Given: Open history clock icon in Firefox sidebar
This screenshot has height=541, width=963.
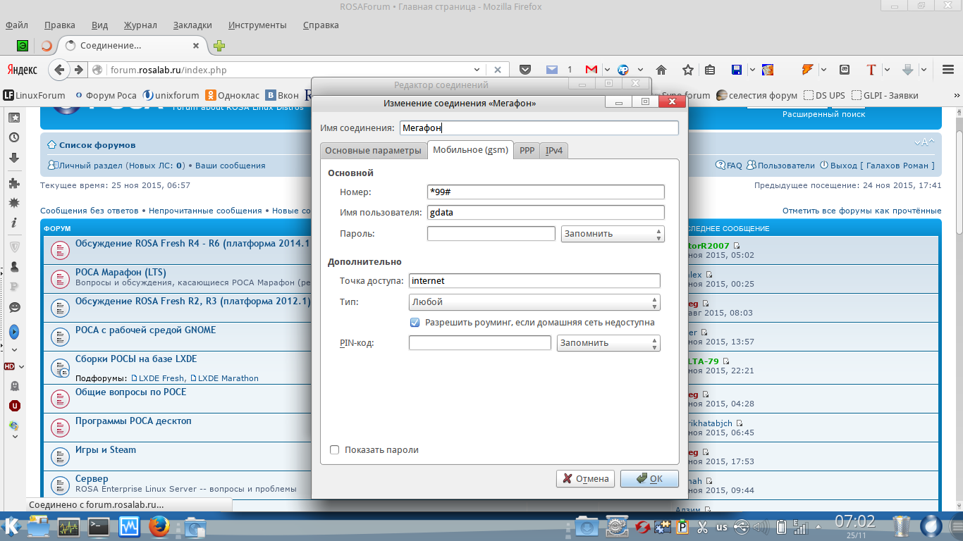Looking at the screenshot, I should pos(13,138).
